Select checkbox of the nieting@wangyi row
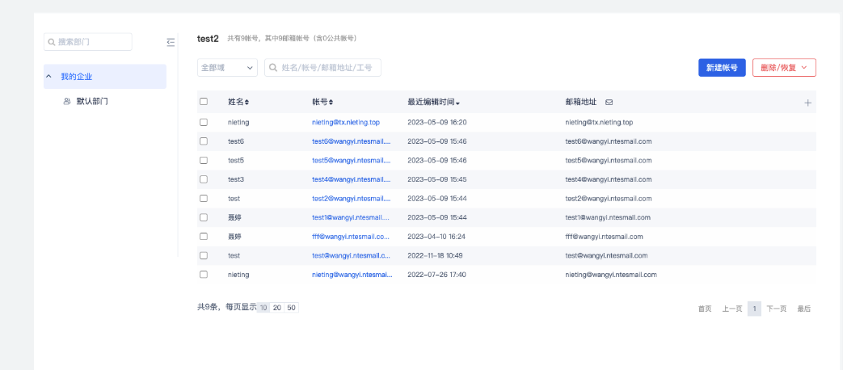The width and height of the screenshot is (843, 370). (204, 275)
